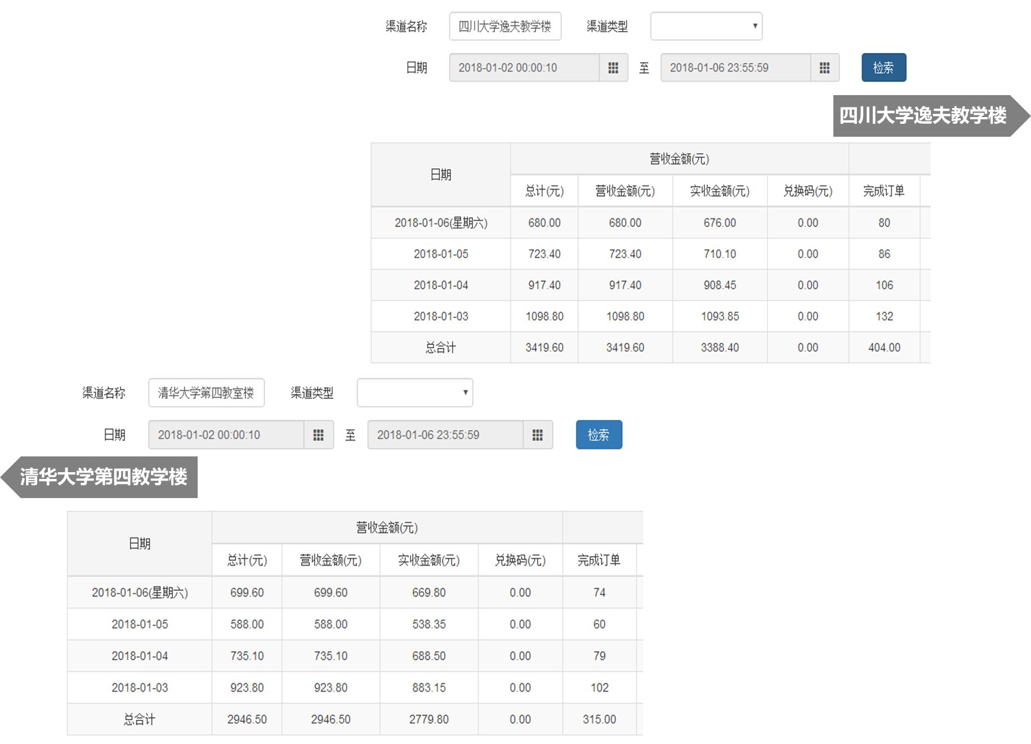Expand 渠道类型 dropdown beside 清华大学第四教室楼 field
Viewport: 1031px width, 744px height.
pyautogui.click(x=415, y=392)
